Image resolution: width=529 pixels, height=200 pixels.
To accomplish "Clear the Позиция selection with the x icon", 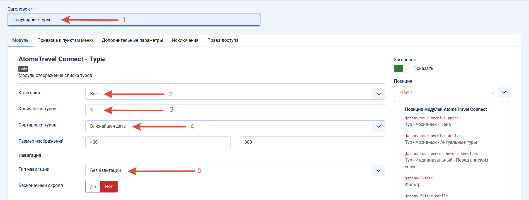I will tap(493, 92).
